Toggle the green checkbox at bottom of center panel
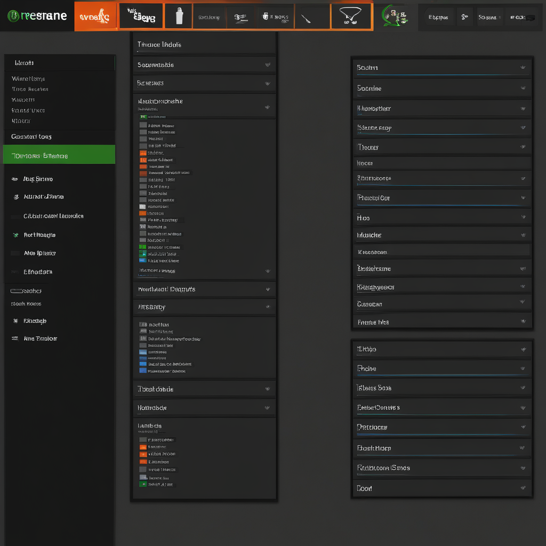 click(143, 484)
